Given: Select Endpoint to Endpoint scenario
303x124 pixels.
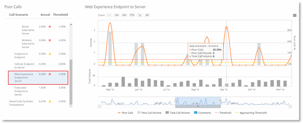Looking at the screenshot, I should [38, 55].
